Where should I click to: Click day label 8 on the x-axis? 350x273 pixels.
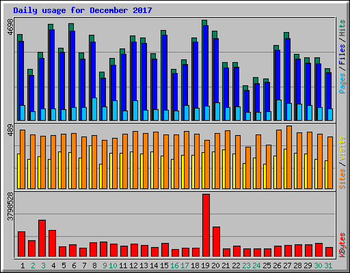pyautogui.click(x=94, y=265)
